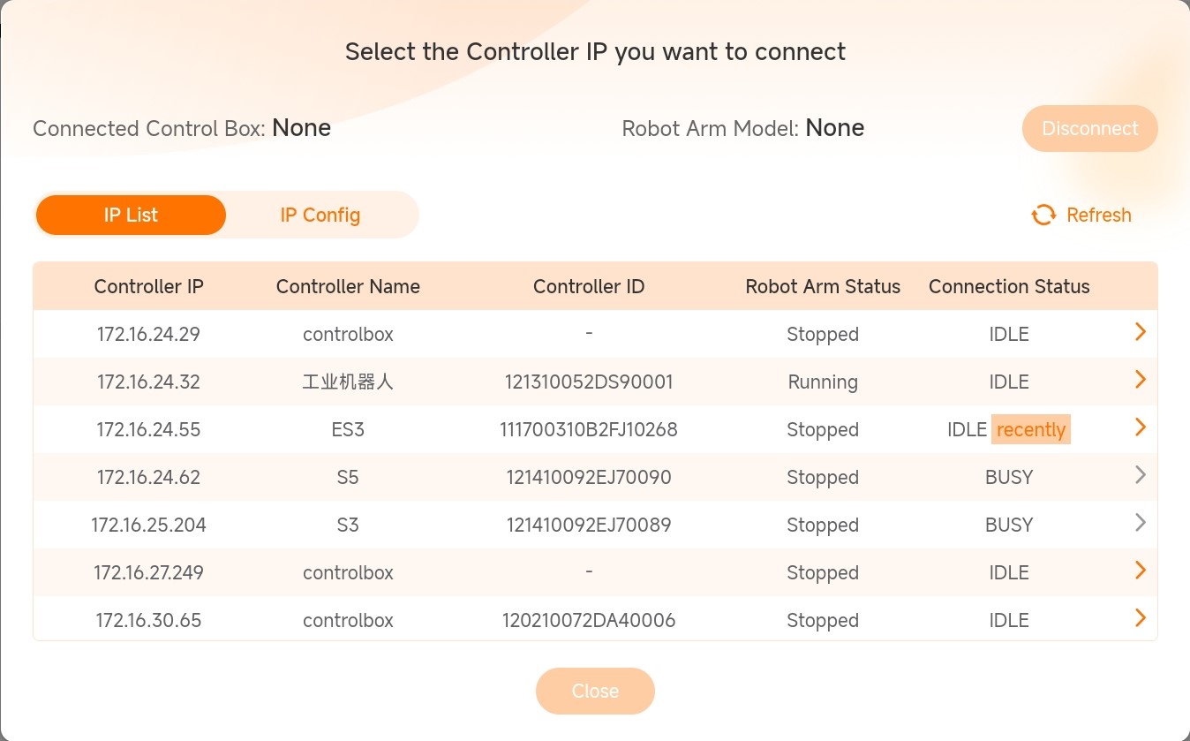Click the recently badge on the ES3 row
The width and height of the screenshot is (1190, 741).
1030,429
